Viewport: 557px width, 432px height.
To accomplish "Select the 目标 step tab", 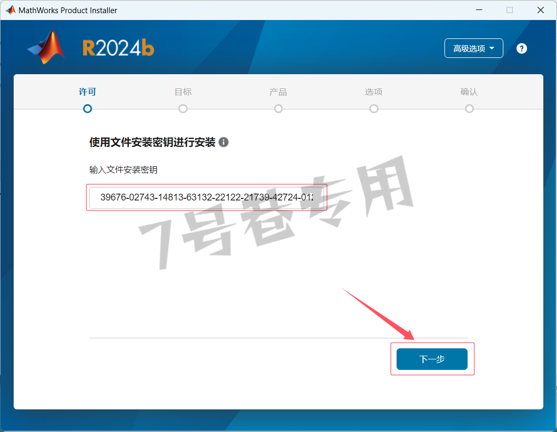I will click(183, 92).
